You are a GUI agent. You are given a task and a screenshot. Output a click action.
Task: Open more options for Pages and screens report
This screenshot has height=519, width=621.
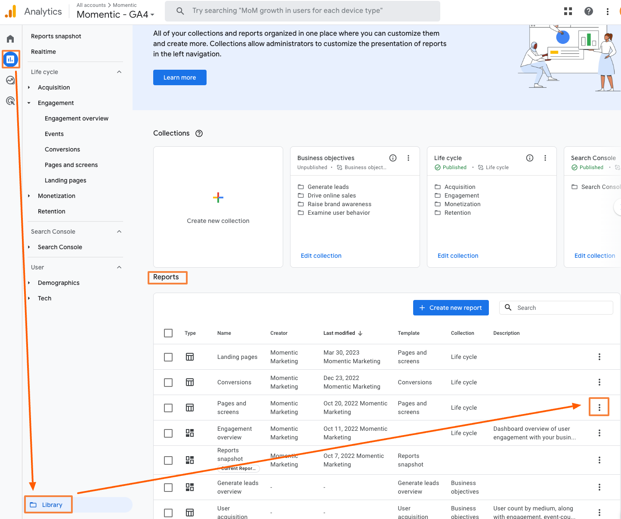tap(599, 408)
